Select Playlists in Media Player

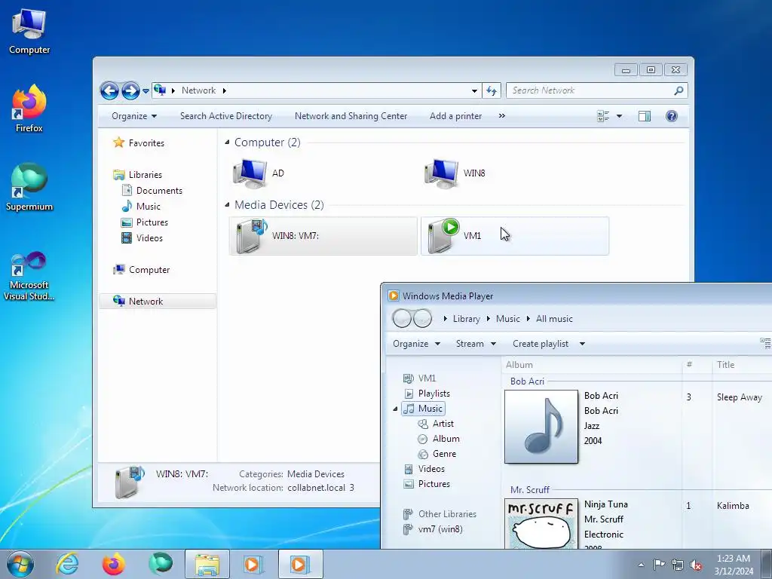[x=433, y=394]
